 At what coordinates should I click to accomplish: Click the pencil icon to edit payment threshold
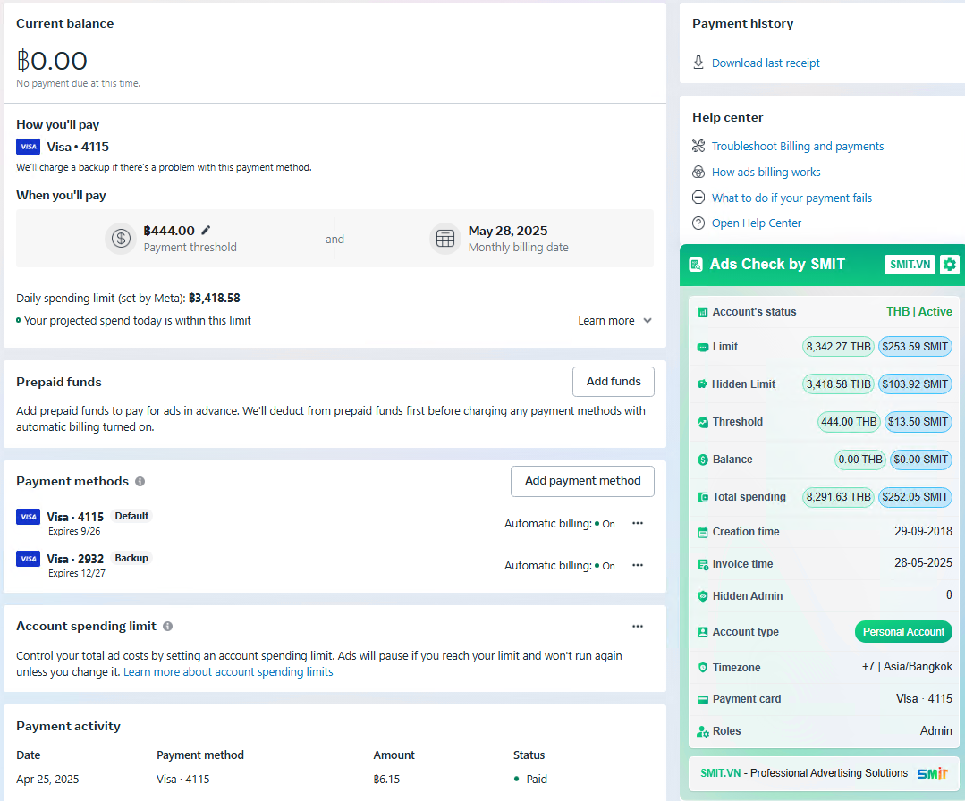point(207,230)
